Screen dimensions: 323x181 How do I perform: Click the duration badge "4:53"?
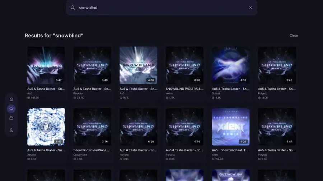coord(243,80)
